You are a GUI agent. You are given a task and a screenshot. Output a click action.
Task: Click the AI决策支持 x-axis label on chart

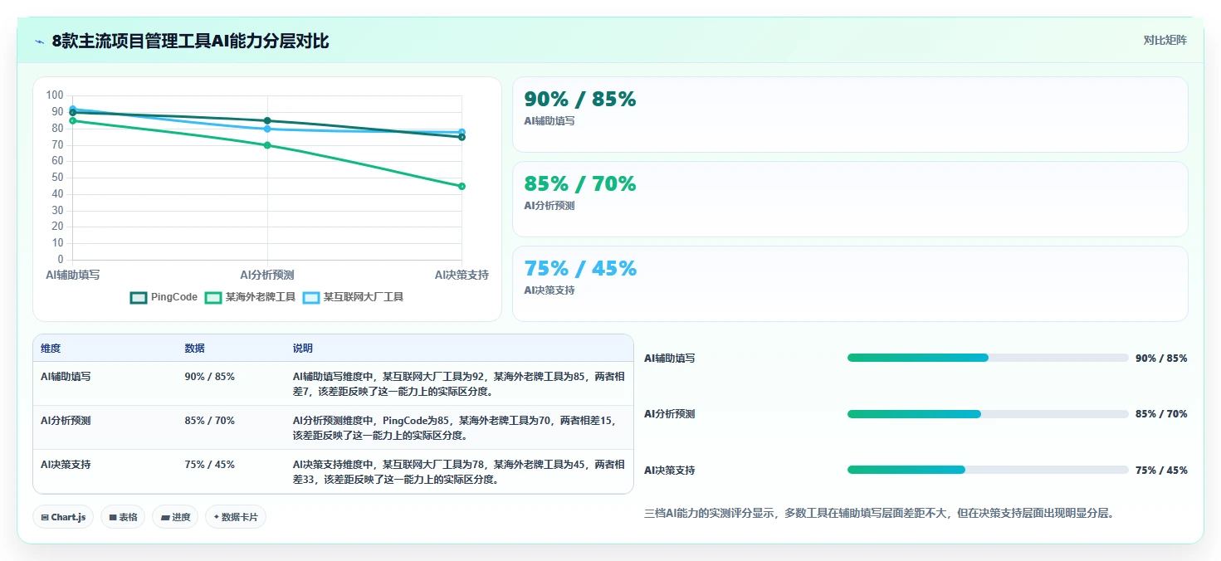pyautogui.click(x=462, y=275)
